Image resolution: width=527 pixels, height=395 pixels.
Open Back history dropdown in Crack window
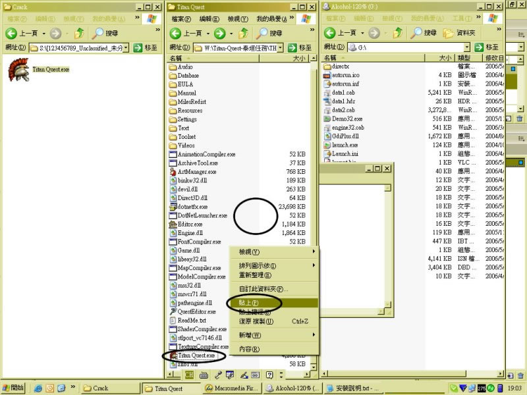point(43,34)
